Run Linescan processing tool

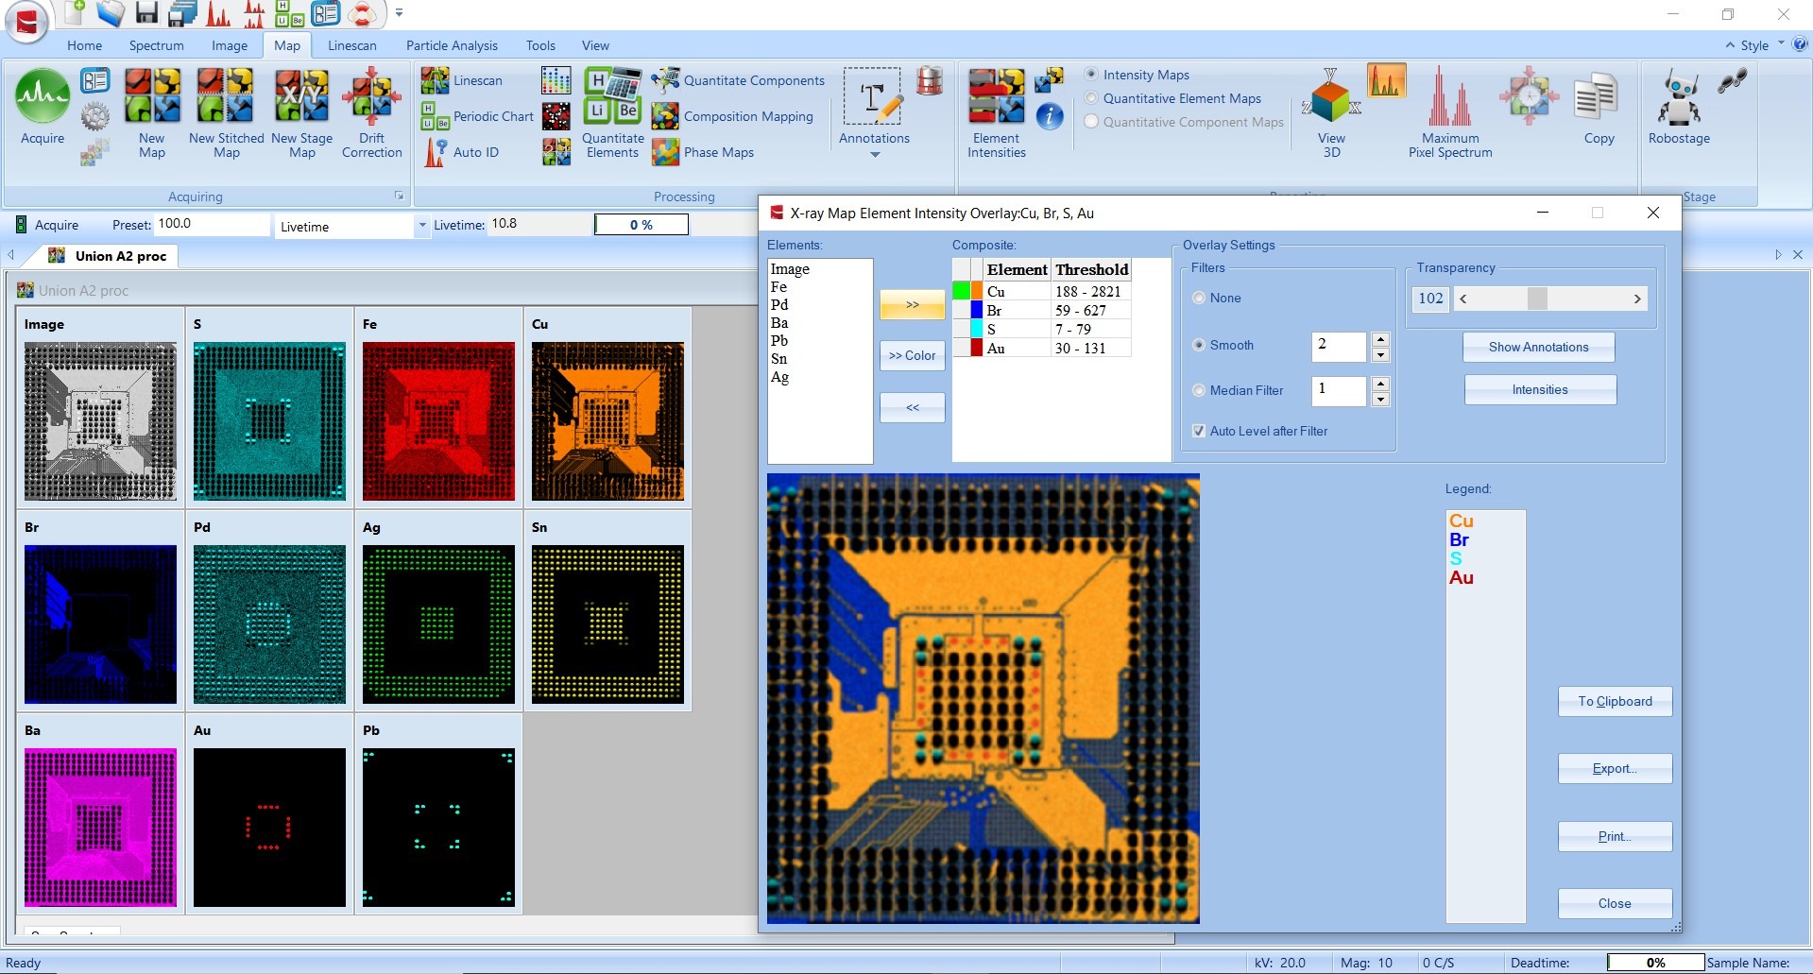coord(462,81)
